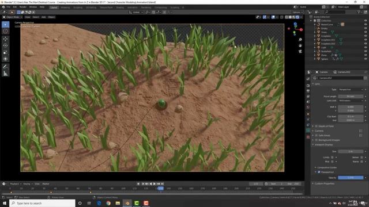Open the viewport Object menu
369x207 pixels.
(51, 17)
